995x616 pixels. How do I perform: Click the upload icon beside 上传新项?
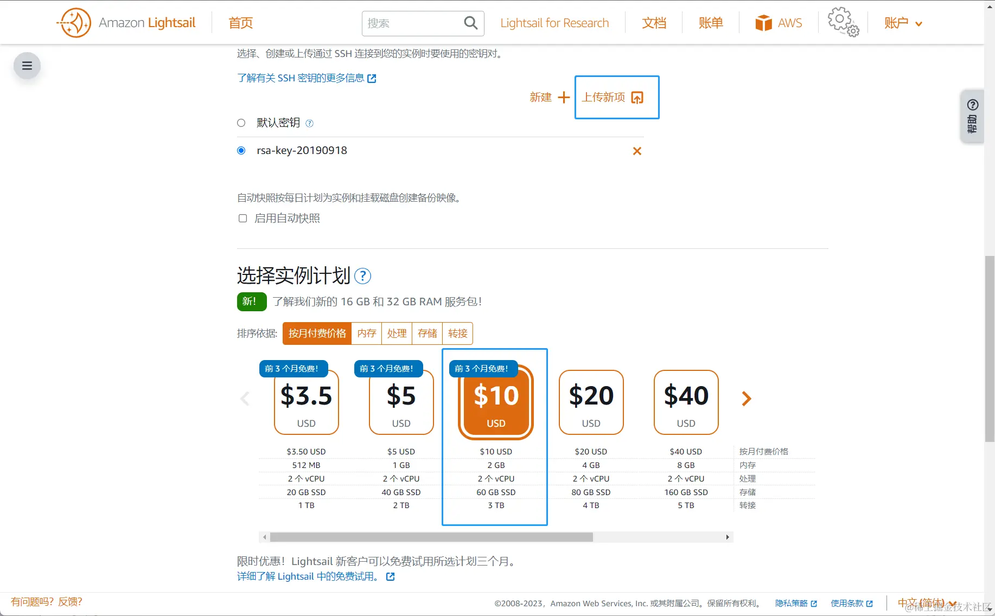tap(637, 98)
